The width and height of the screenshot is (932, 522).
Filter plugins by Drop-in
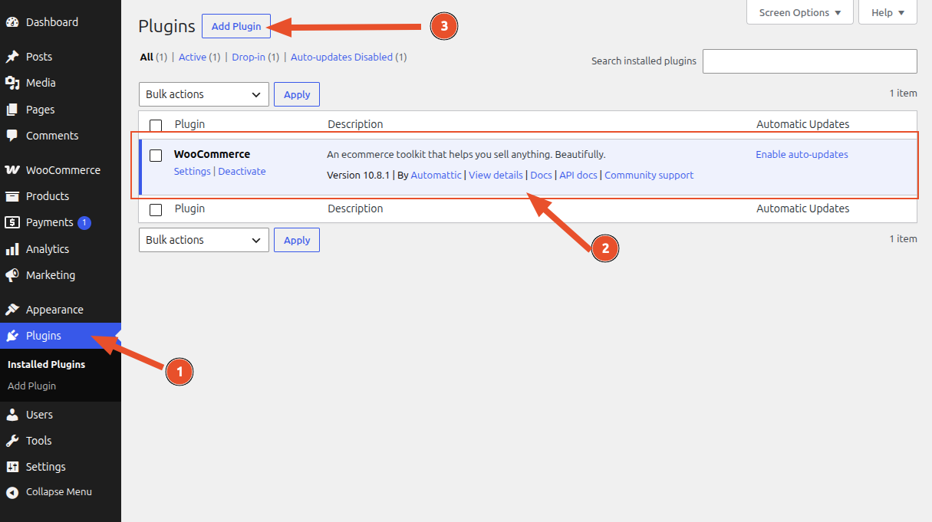(x=249, y=57)
